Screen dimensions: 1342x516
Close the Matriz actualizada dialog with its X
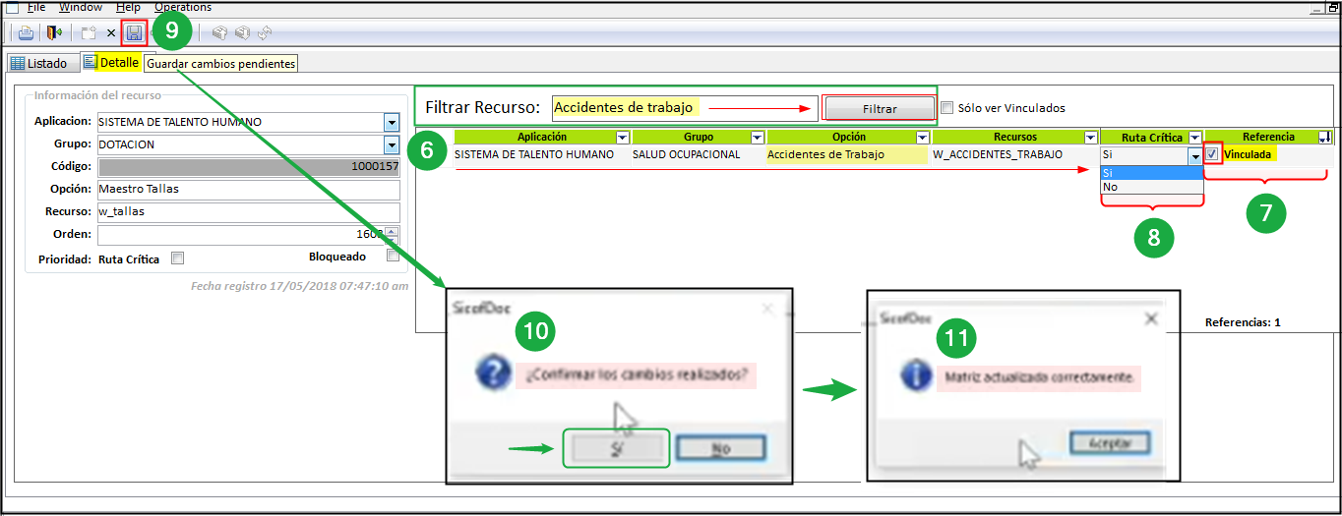[1151, 318]
